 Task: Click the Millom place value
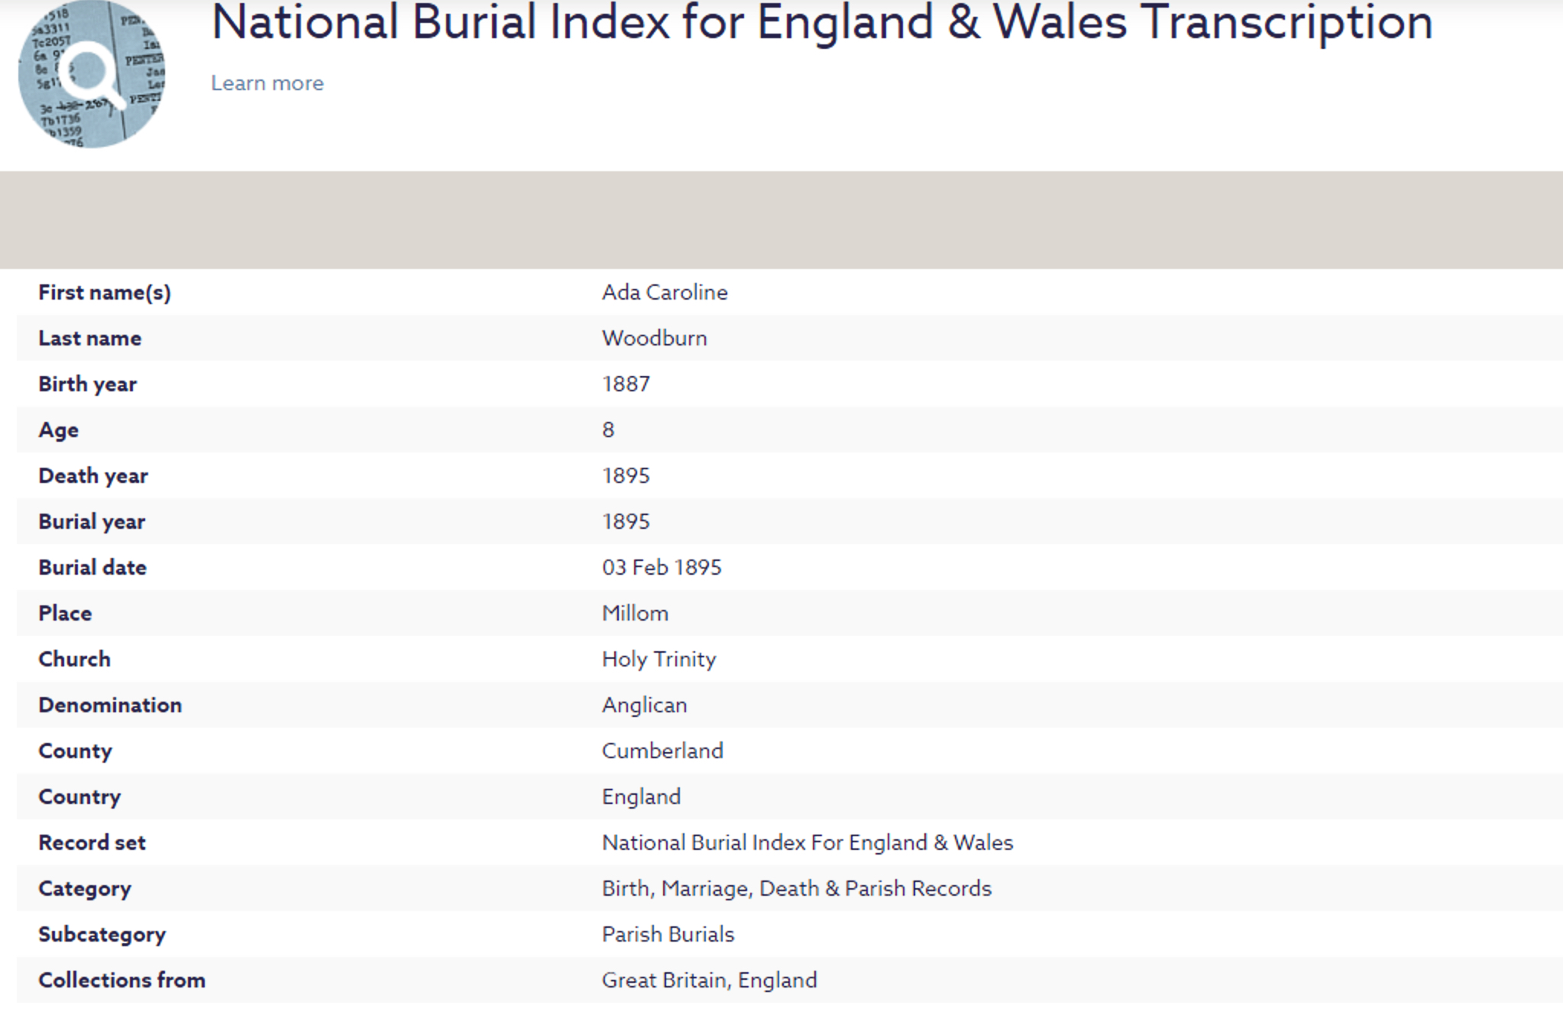pyautogui.click(x=635, y=614)
